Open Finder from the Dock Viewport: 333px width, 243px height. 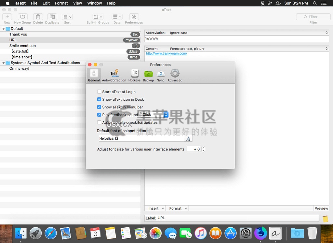coord(20,234)
